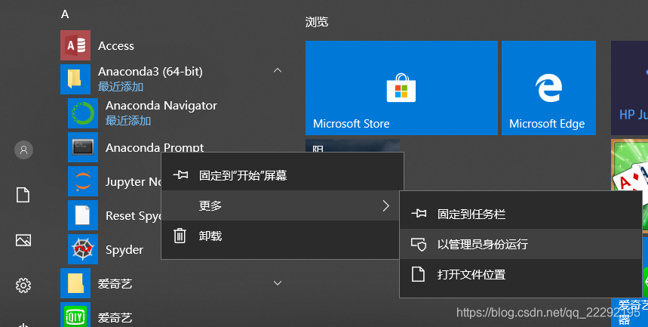
Task: Open the green iQIYI app icon
Action: (x=75, y=316)
